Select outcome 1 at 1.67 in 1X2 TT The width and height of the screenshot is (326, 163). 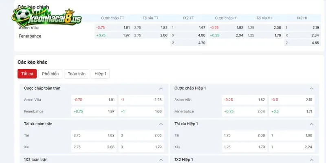tap(189, 28)
